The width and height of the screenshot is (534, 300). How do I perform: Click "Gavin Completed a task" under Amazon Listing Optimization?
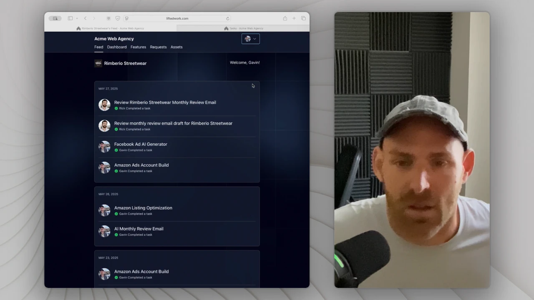tap(136, 214)
